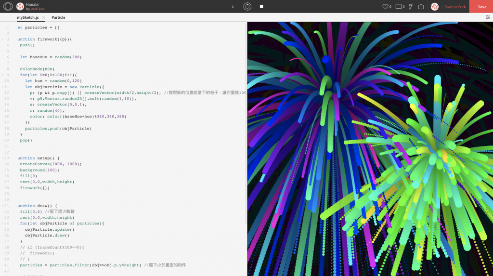
Task: Click the OpenProcessing logo icon
Action: pyautogui.click(x=8, y=6)
